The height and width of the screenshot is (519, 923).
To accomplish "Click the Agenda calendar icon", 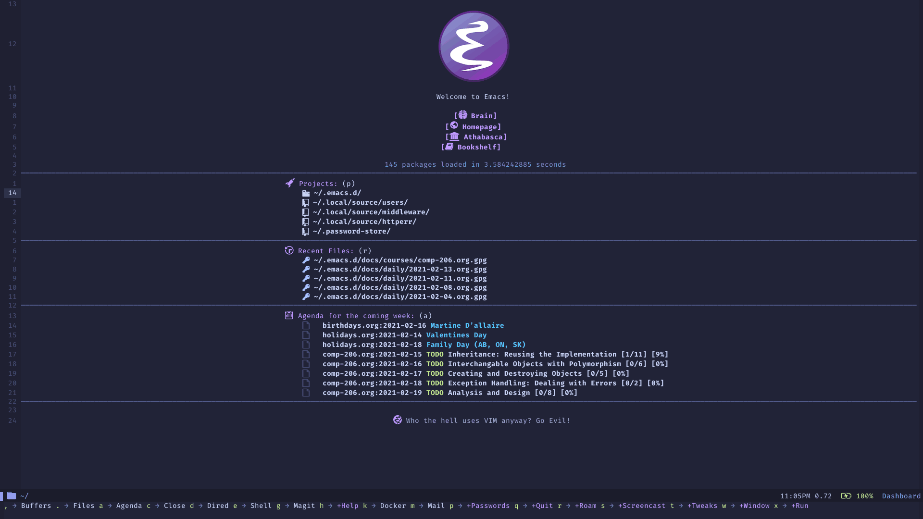I will tap(288, 316).
